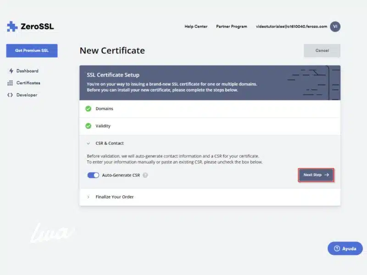
Task: Click the videotutoriales account email
Action: tap(289, 26)
